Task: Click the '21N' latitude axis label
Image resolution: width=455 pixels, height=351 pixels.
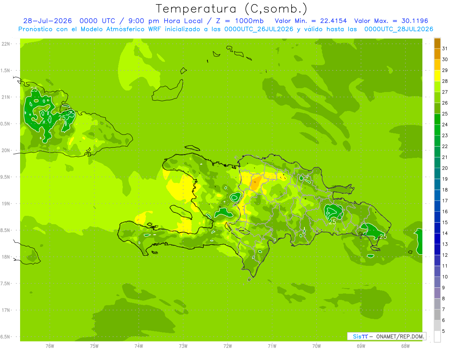Action: pos(5,97)
